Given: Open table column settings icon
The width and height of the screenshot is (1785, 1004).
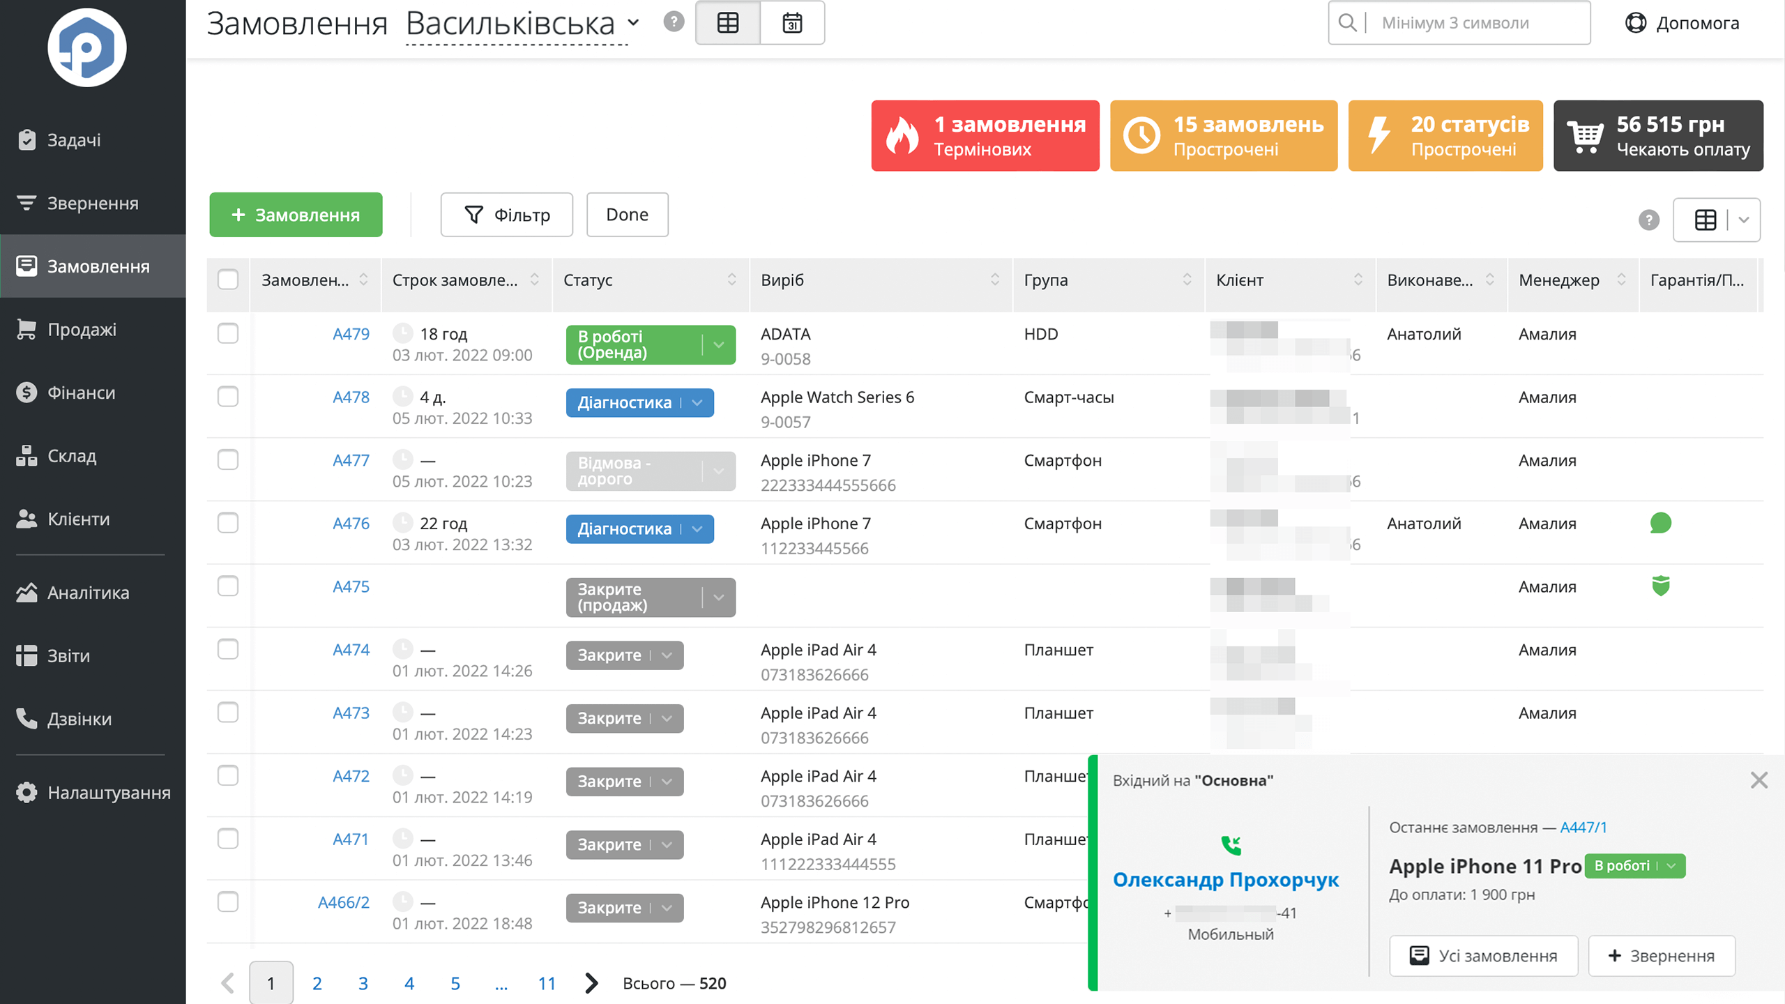Looking at the screenshot, I should 1706,220.
